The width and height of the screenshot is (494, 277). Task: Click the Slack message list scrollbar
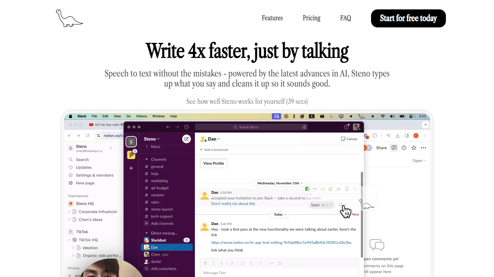(362, 214)
